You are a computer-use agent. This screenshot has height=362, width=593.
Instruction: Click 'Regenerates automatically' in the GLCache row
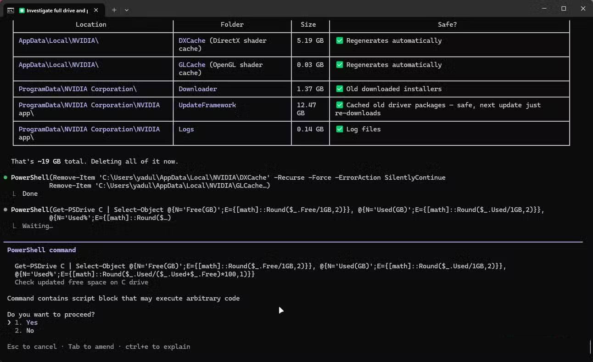coord(394,65)
